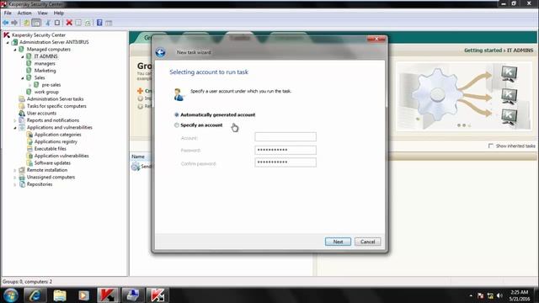Open Internet Explorer from the taskbar
539x303 pixels.
click(x=35, y=295)
